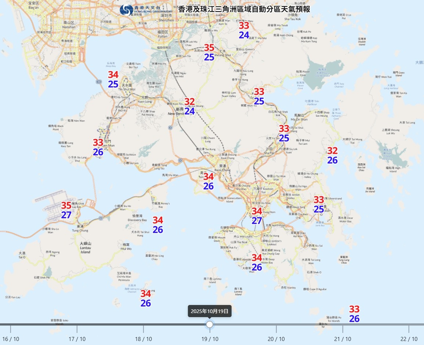This screenshot has height=345, width=424.
Task: Jump to 16/10 on the timeline
Action: pos(11,329)
